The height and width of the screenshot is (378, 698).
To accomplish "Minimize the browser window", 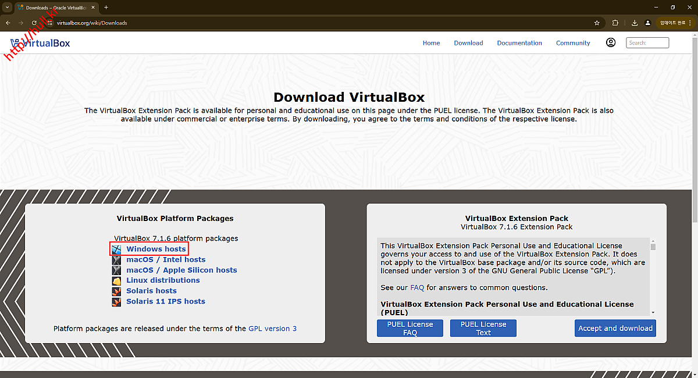I will (657, 8).
